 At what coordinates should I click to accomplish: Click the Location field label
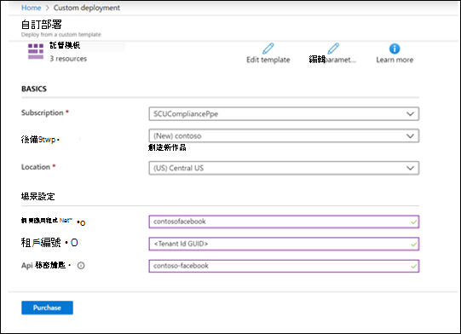[36, 167]
